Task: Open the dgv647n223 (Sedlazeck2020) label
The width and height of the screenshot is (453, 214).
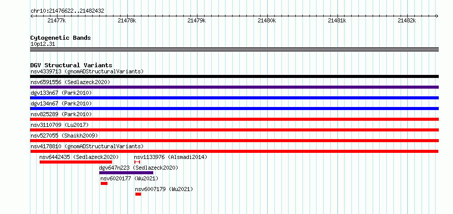Action: (x=138, y=168)
